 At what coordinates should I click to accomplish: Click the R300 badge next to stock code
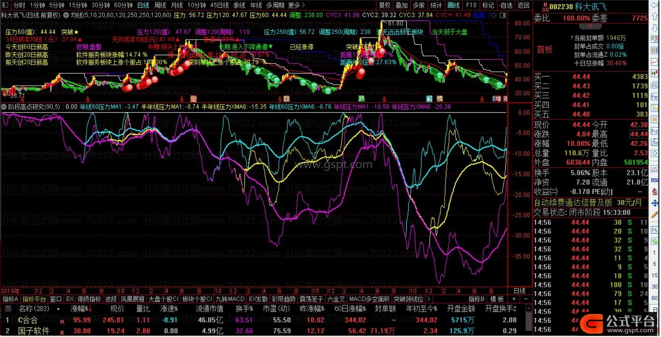click(x=545, y=7)
